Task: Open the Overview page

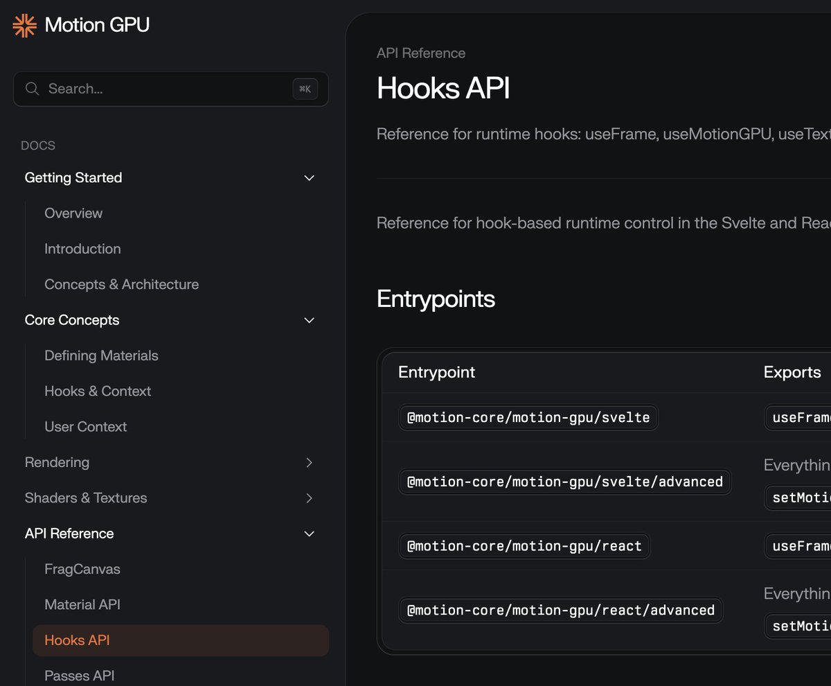Action: pos(73,213)
